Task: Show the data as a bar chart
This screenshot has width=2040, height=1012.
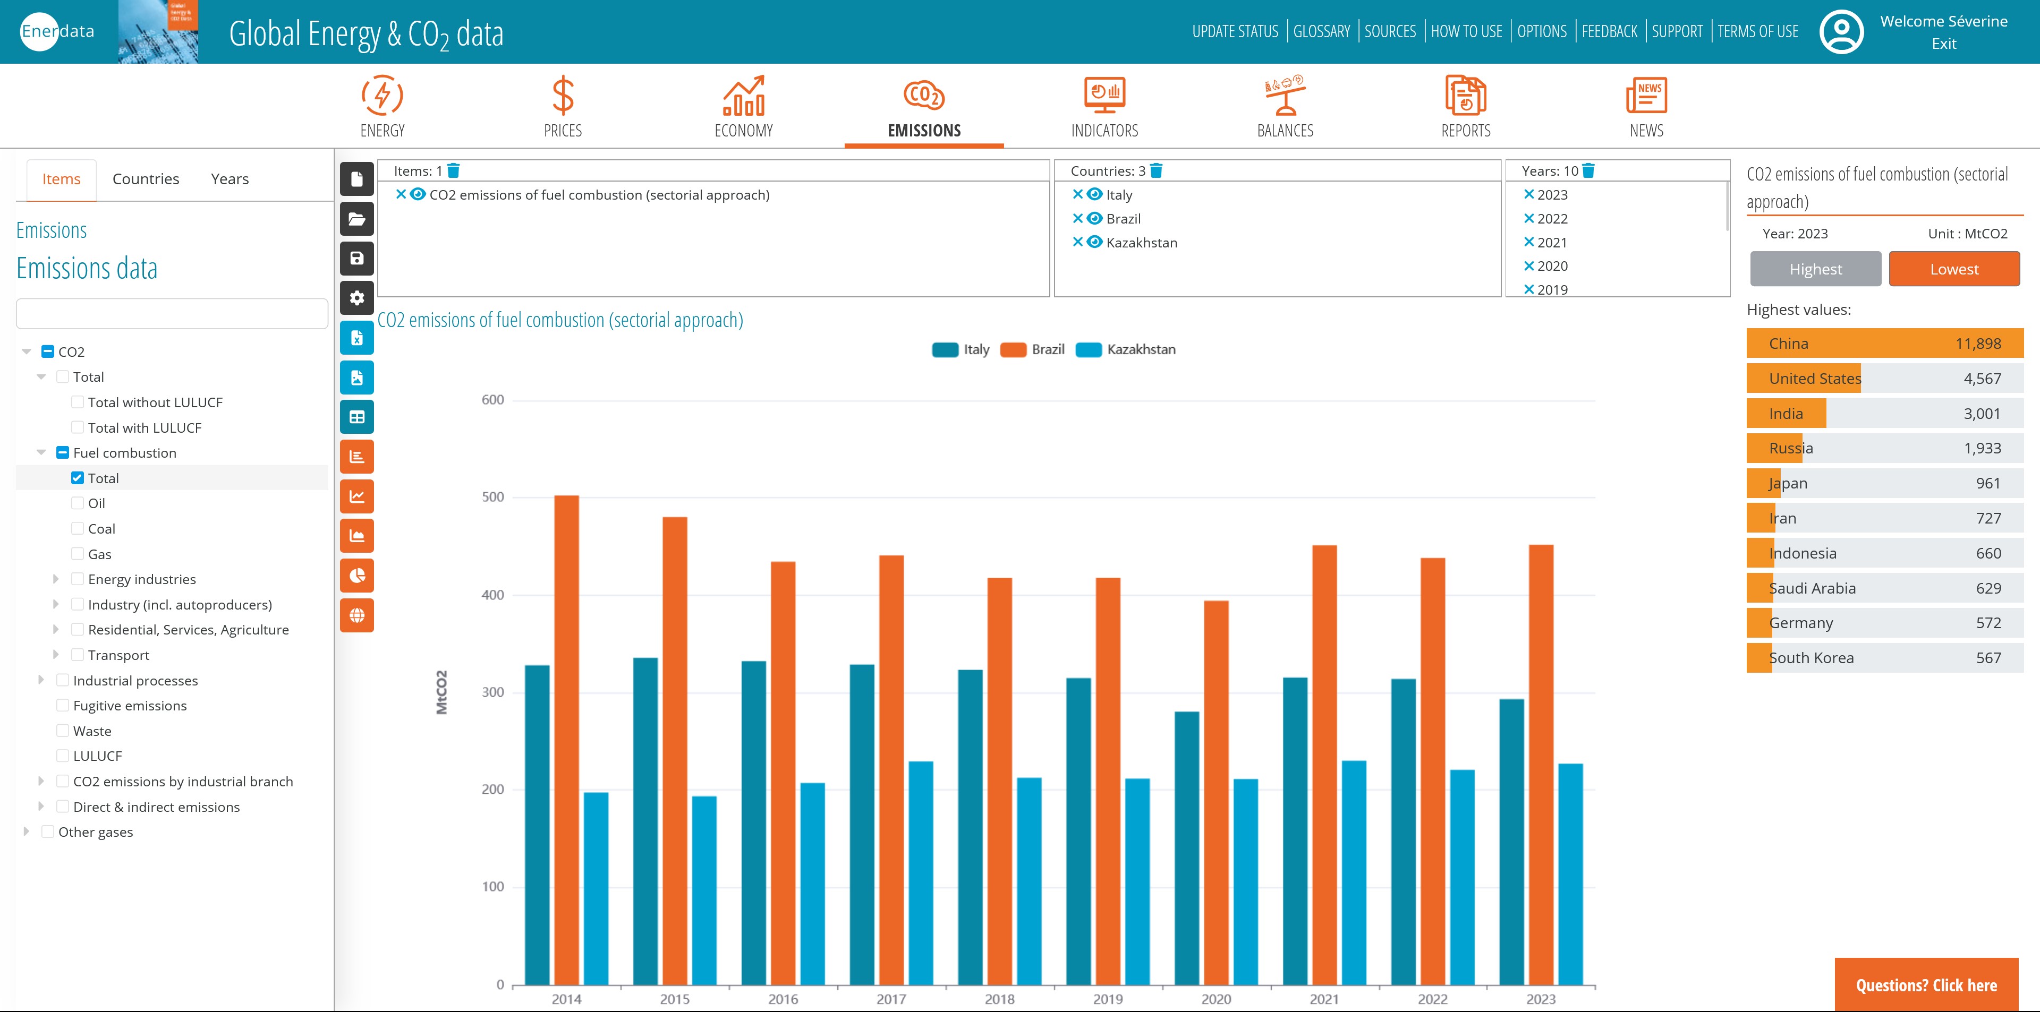Action: 356,457
